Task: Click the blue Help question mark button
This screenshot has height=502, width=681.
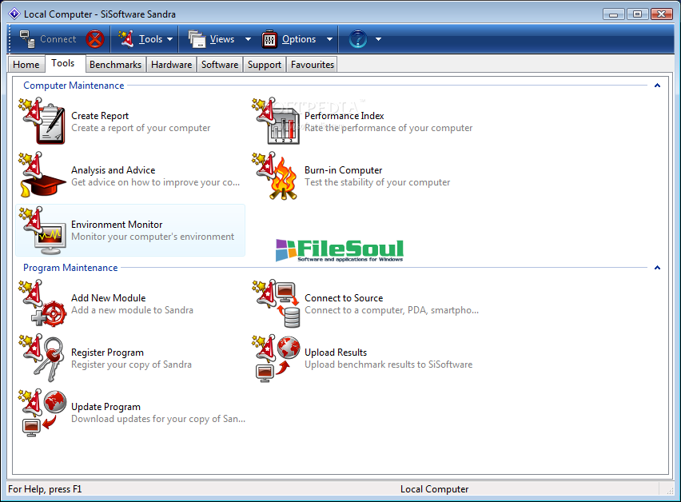Action: click(357, 39)
